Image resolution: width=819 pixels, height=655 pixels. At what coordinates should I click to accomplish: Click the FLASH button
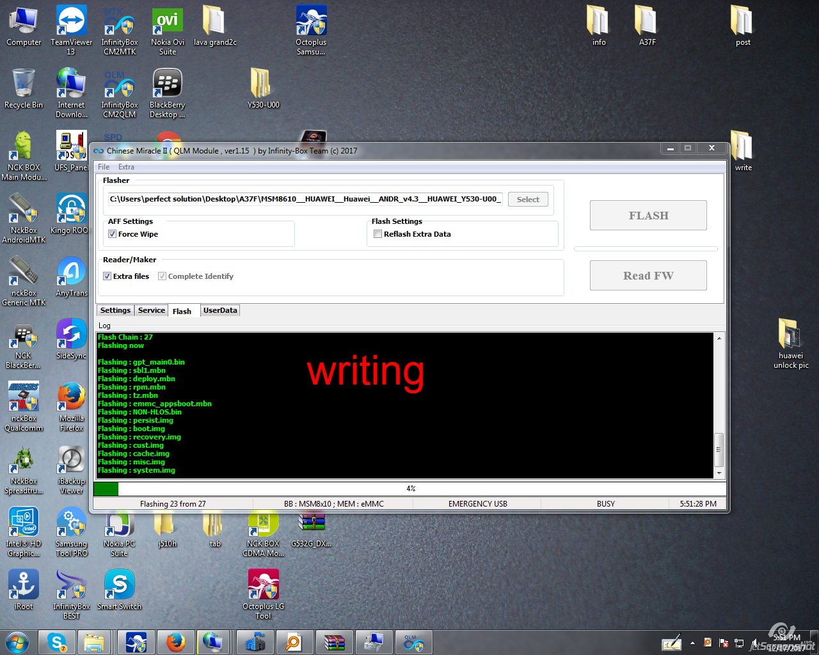click(x=648, y=216)
